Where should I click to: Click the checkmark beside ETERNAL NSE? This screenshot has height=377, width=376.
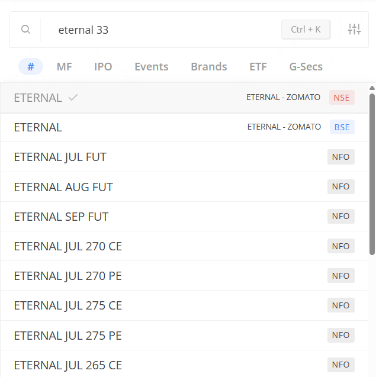tap(73, 98)
